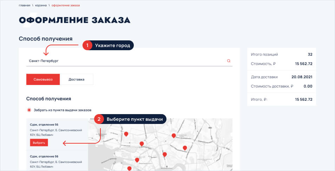This screenshot has width=335, height=171.
Task: Select second 'Сдэк, отделение 56' list entry
Action: click(x=44, y=156)
